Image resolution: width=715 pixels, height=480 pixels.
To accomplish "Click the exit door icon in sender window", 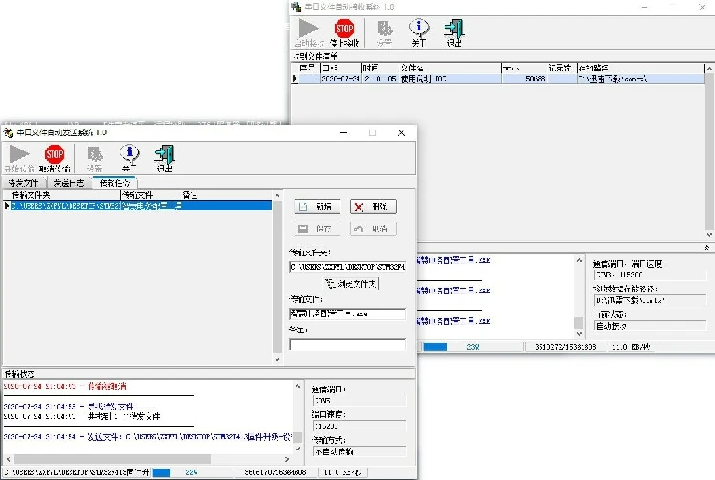I will 164,154.
